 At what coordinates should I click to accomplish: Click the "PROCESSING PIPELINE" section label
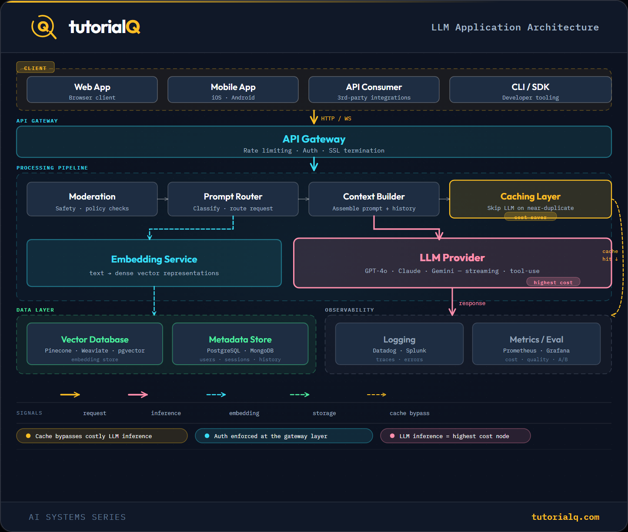(52, 168)
